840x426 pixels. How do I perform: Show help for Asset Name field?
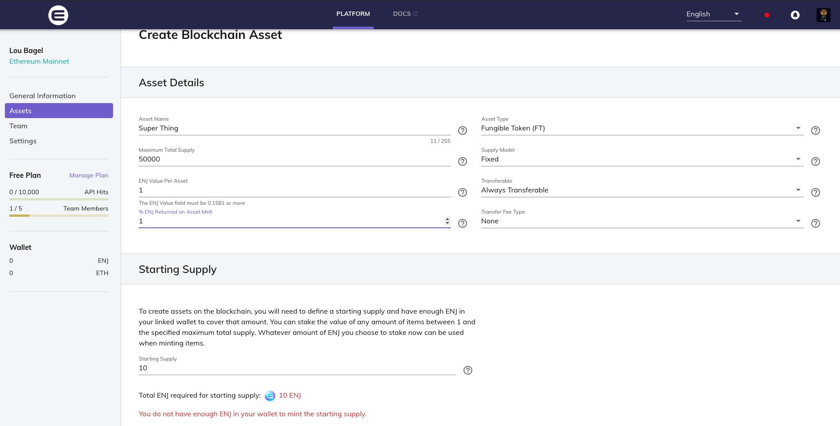pyautogui.click(x=462, y=130)
